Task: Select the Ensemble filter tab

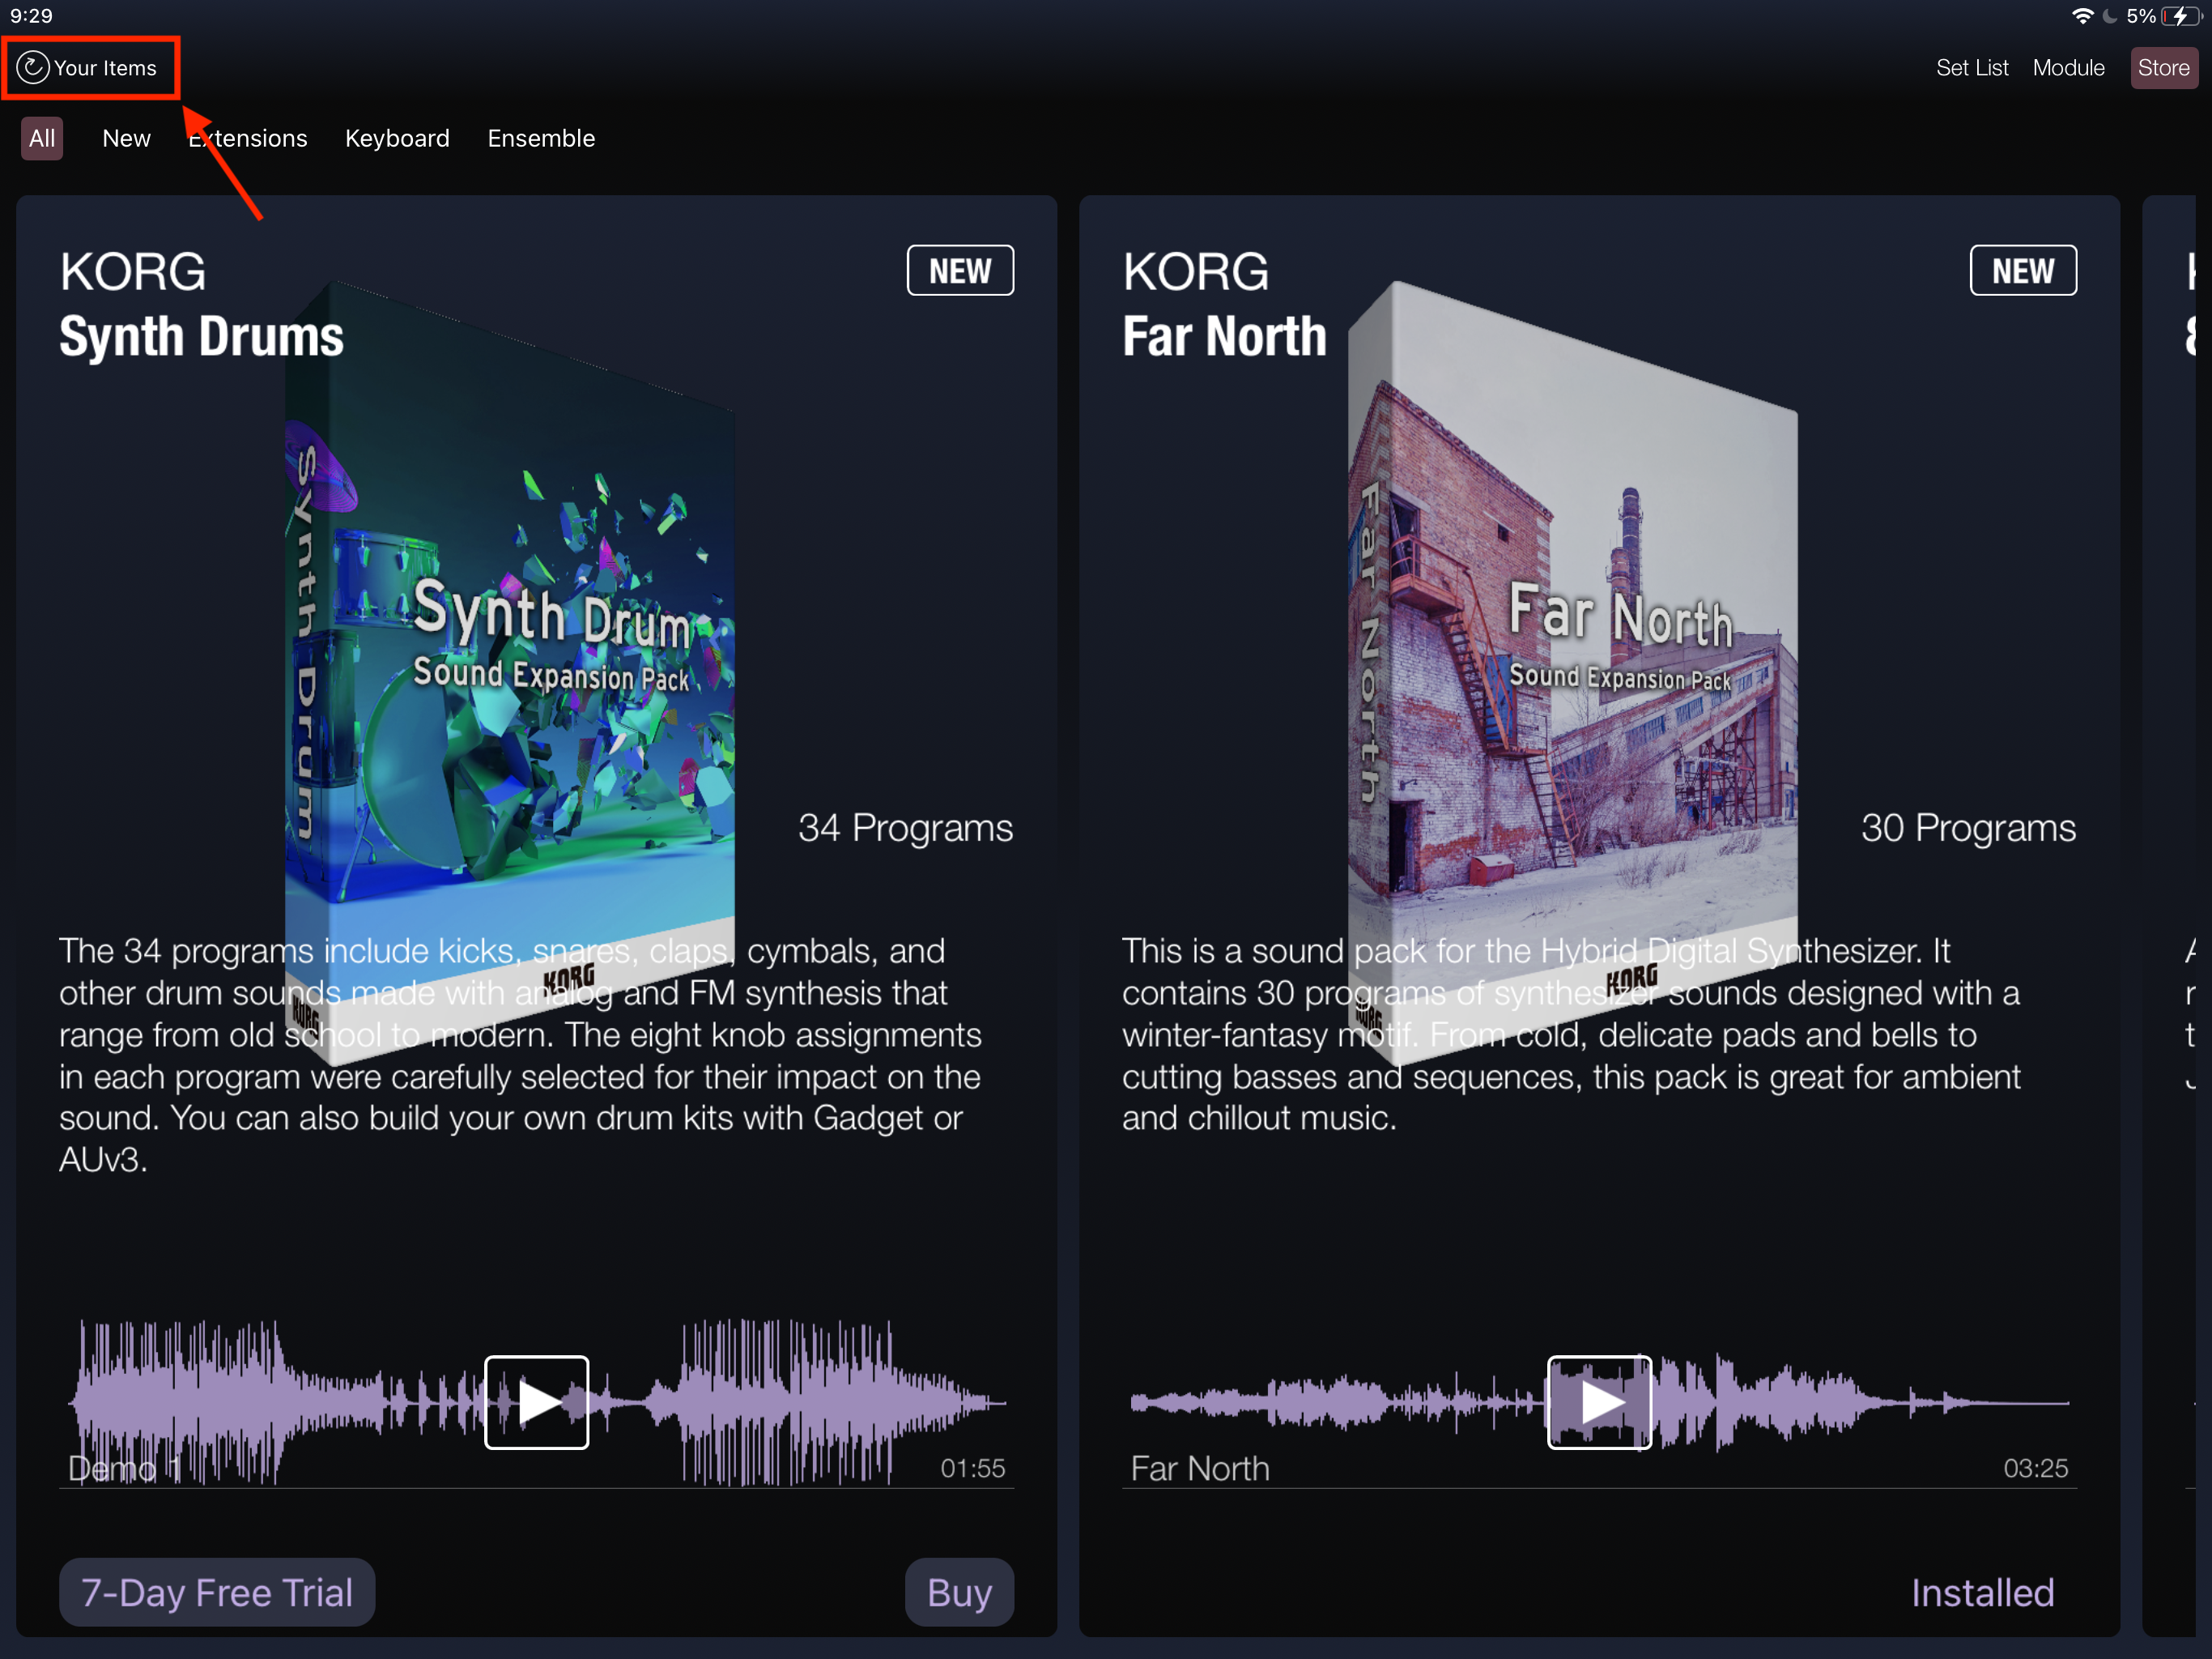Action: [540, 138]
